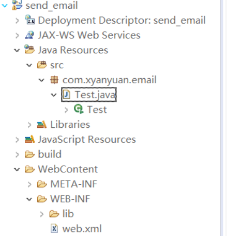Collapse the WebContent folder
This screenshot has height=236, width=227.
(x=17, y=169)
